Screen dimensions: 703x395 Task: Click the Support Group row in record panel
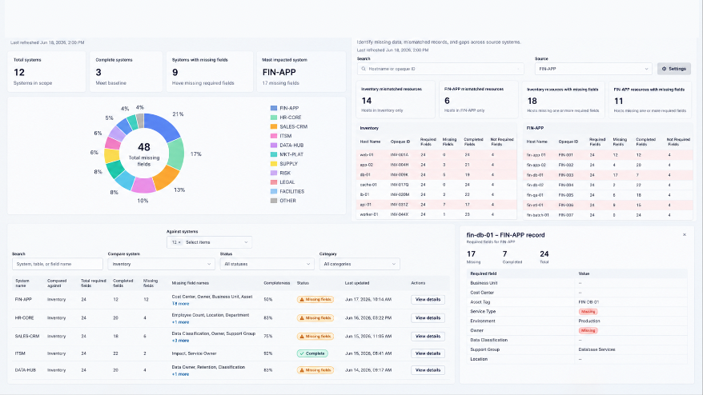point(577,349)
